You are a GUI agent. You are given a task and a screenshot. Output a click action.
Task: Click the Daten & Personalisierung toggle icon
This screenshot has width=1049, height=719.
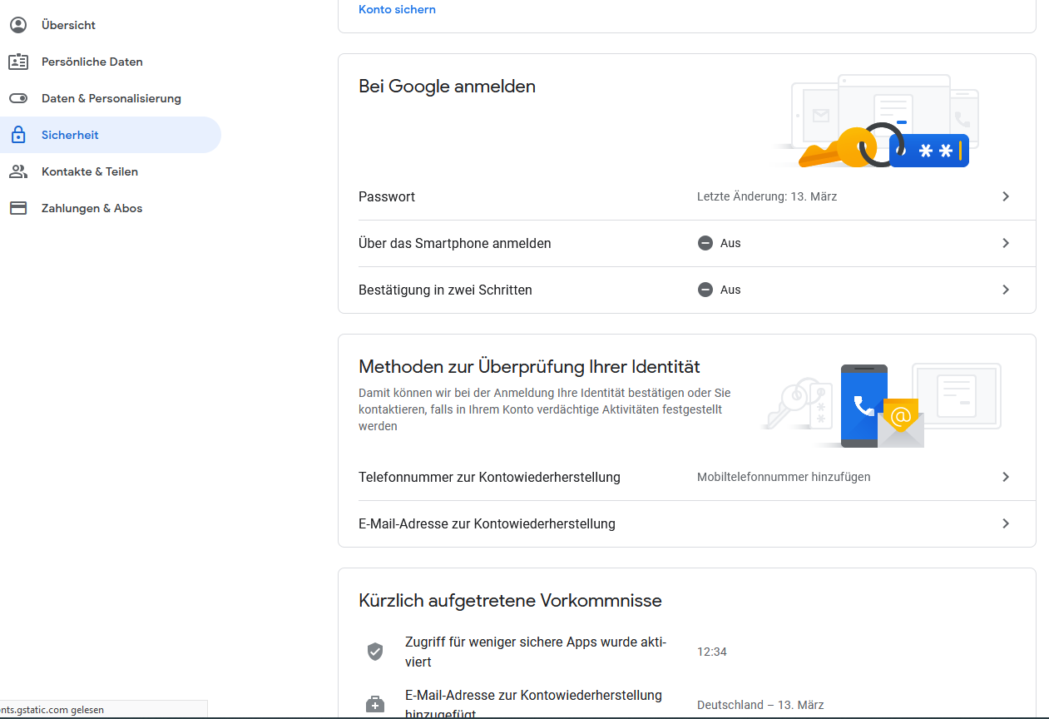[x=18, y=98]
